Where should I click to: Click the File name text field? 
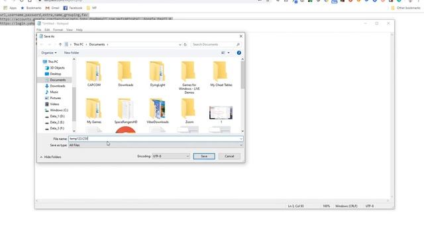tap(154, 138)
